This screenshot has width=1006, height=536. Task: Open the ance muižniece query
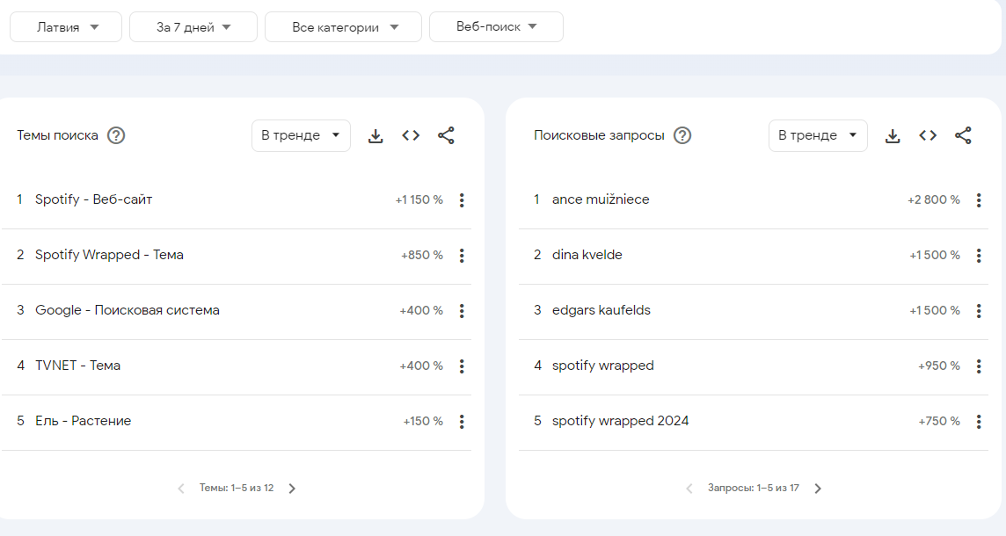[x=601, y=199]
